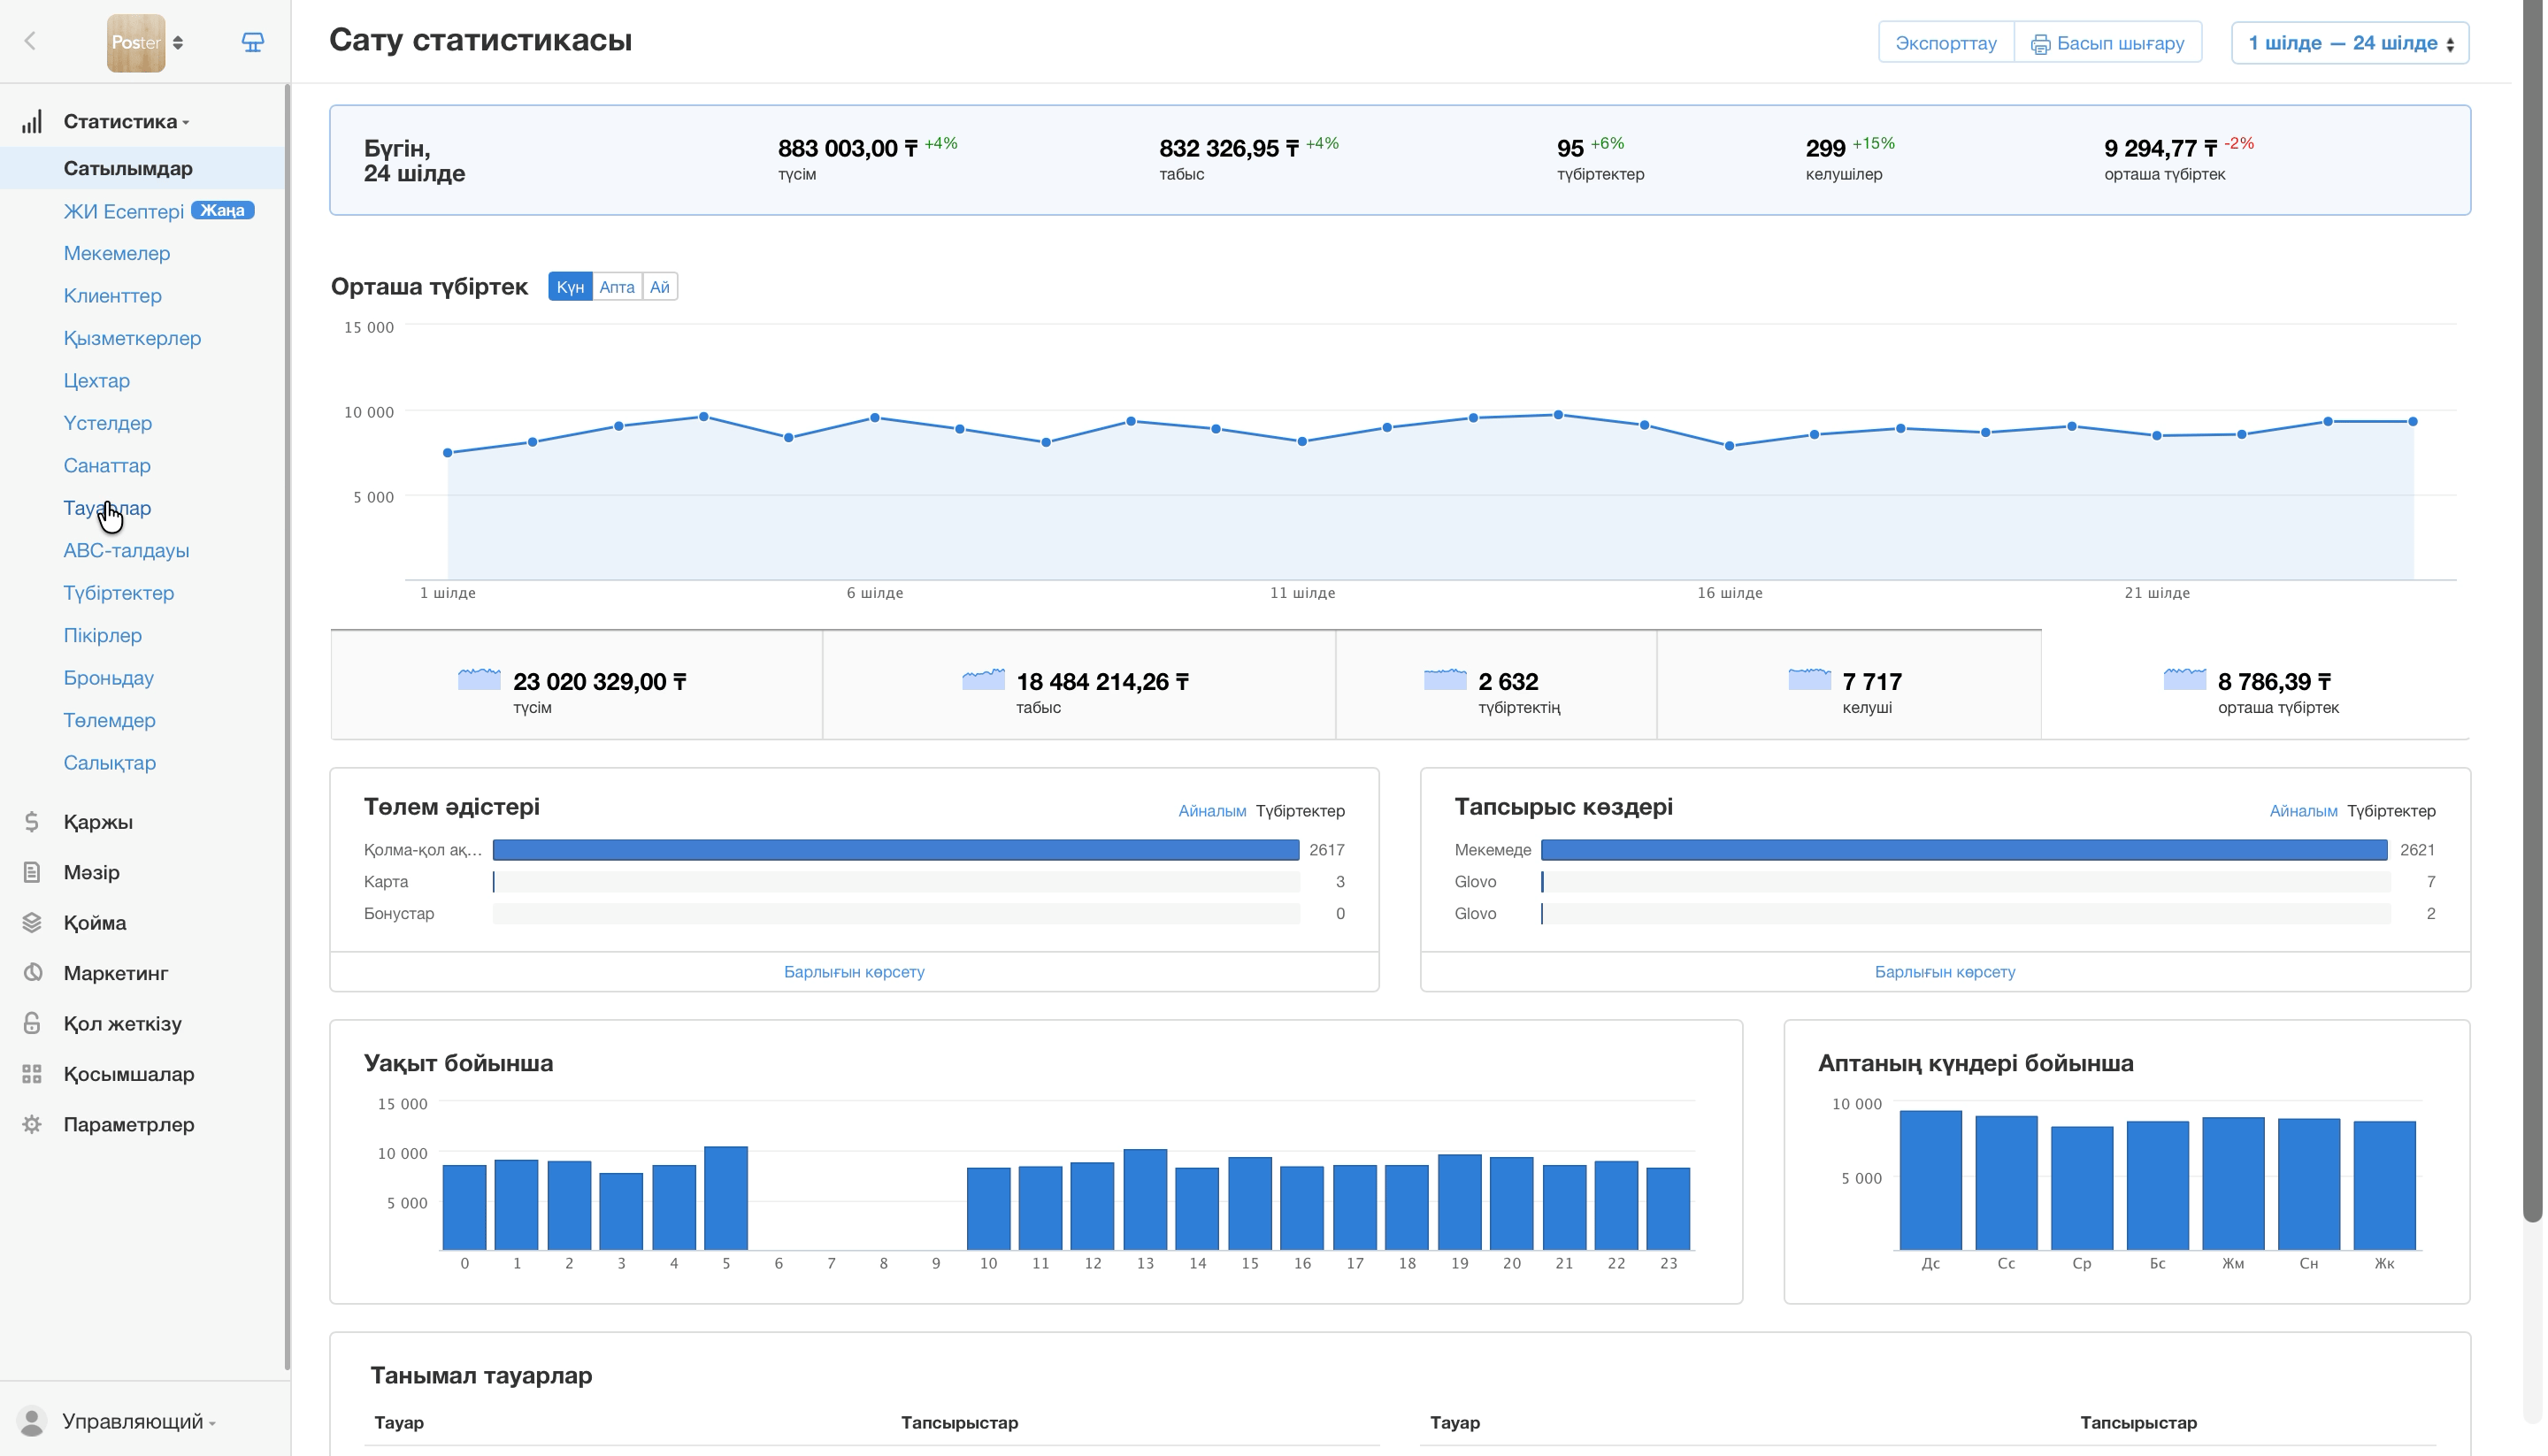The width and height of the screenshot is (2548, 1456).
Task: Switch average check chart to Апта
Action: click(x=617, y=287)
